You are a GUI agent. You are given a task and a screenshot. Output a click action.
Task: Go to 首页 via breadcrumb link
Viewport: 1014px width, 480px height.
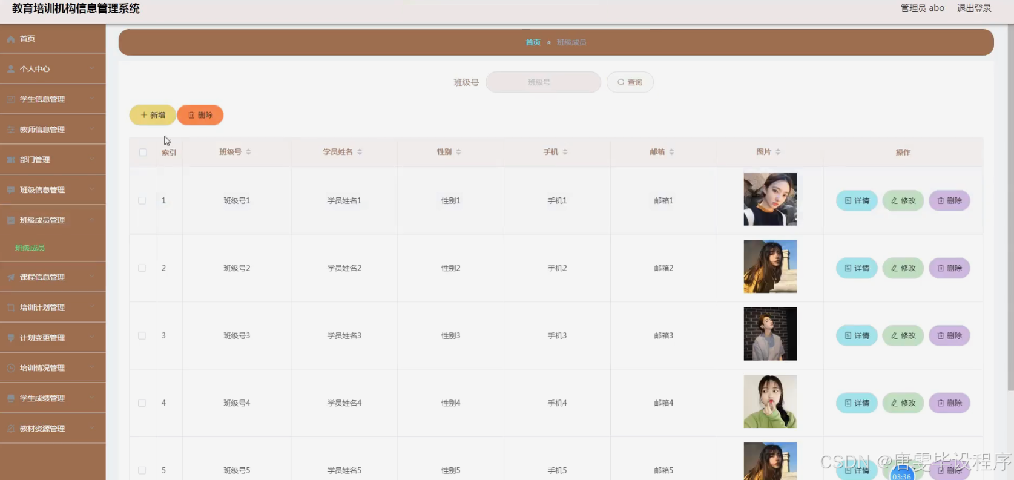533,42
